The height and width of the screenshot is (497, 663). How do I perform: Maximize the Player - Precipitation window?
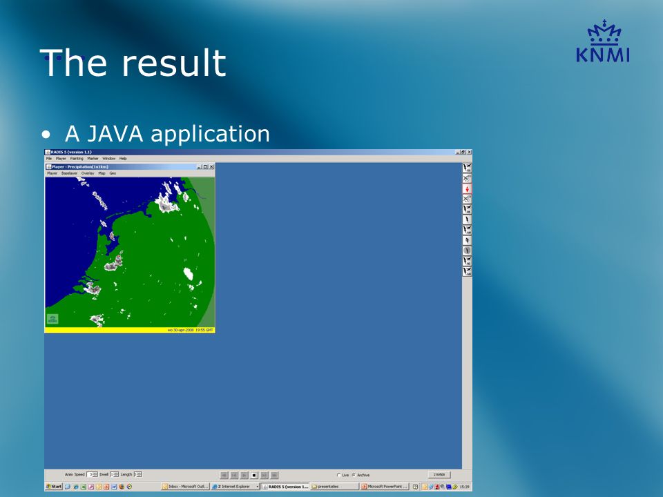[206, 166]
